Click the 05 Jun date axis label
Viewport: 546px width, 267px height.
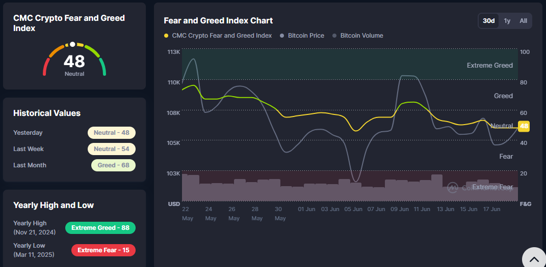[353, 210]
